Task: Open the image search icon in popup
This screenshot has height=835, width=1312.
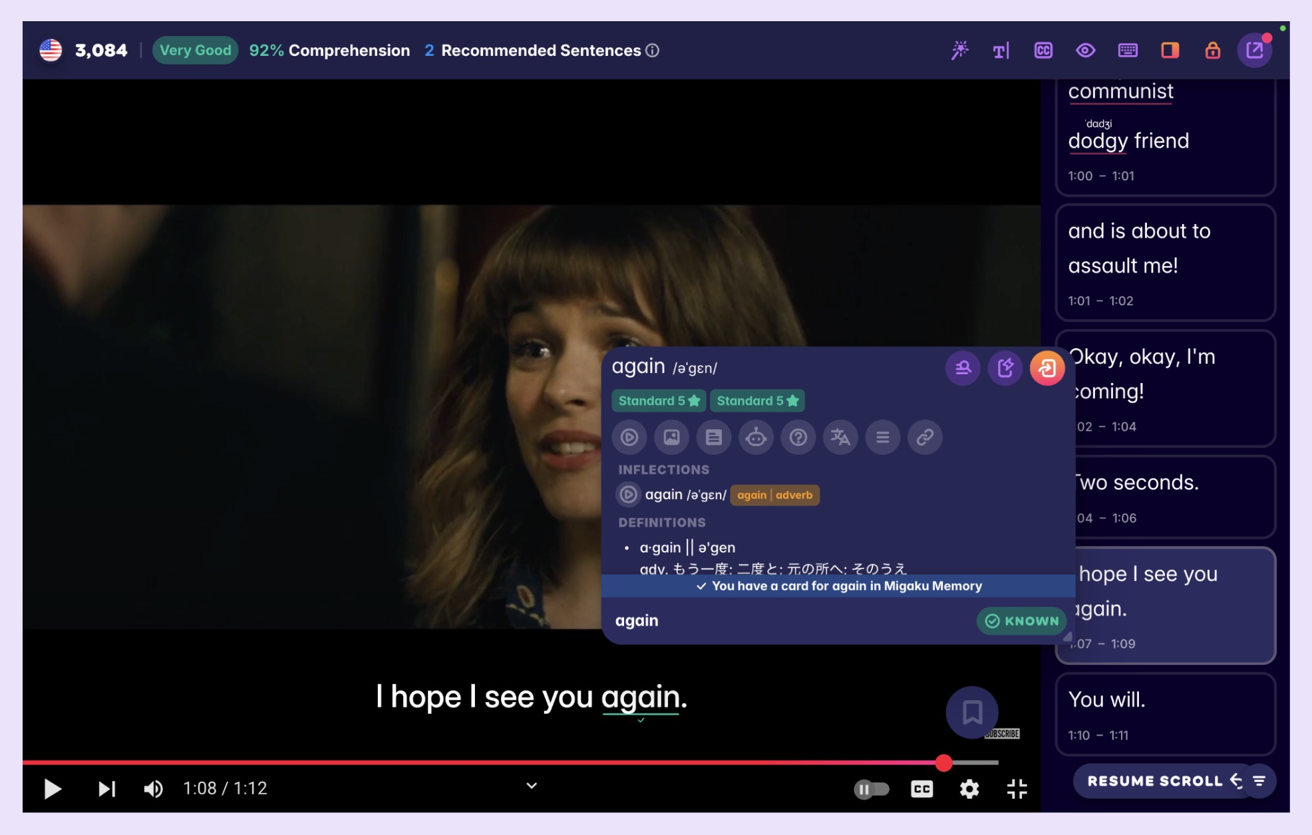Action: (671, 437)
